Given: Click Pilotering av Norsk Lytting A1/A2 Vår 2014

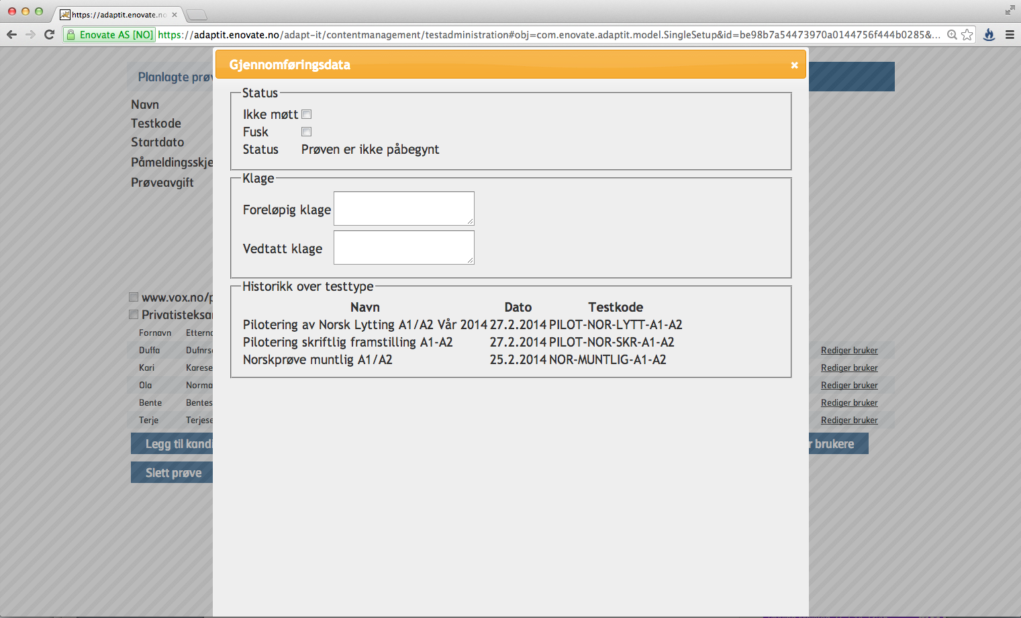Looking at the screenshot, I should pos(365,325).
